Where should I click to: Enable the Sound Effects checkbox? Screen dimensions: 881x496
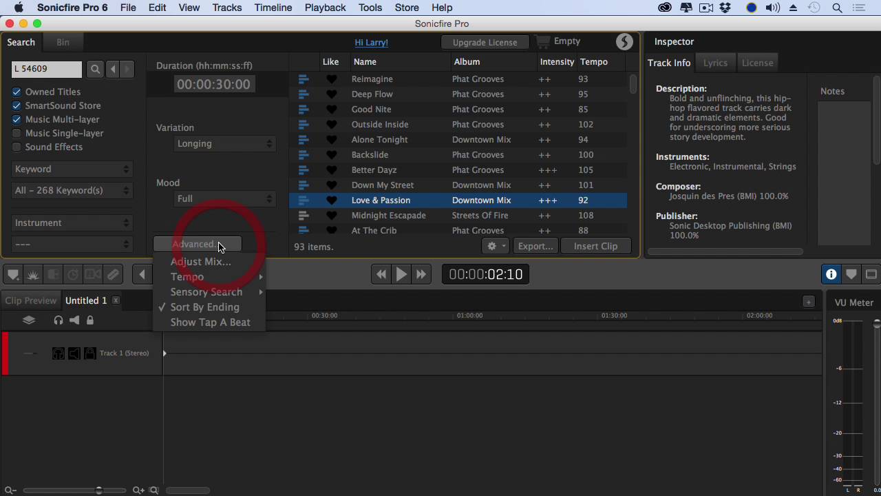click(x=17, y=147)
